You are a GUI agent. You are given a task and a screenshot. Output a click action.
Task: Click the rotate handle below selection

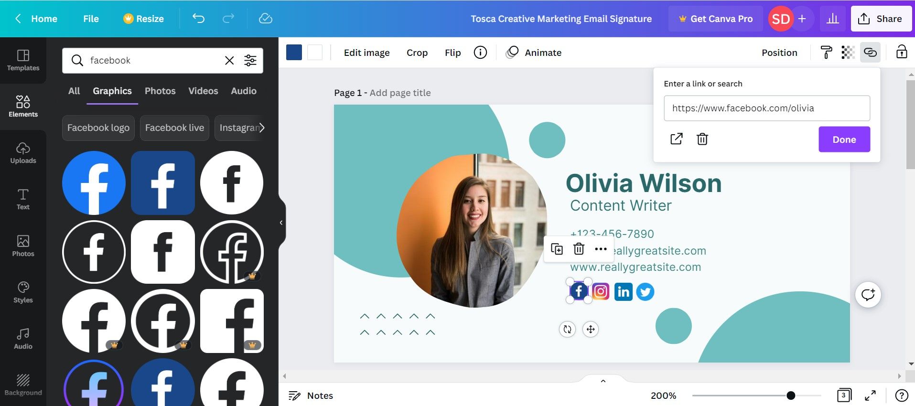coord(567,329)
